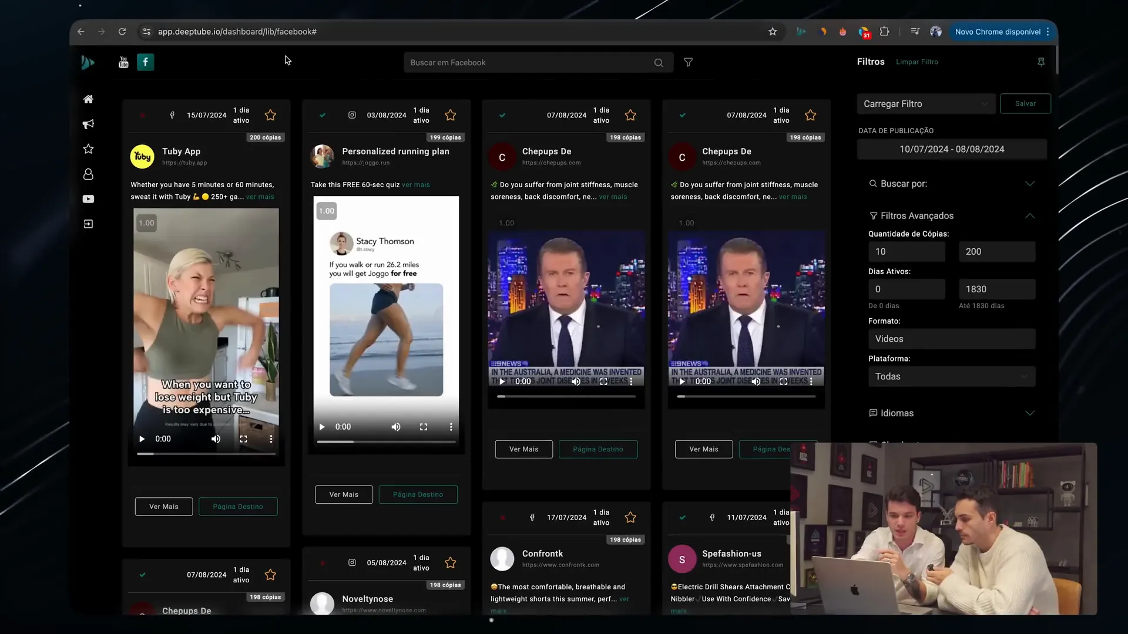1128x634 pixels.
Task: Favorite the Noveltynose ad
Action: tap(451, 562)
